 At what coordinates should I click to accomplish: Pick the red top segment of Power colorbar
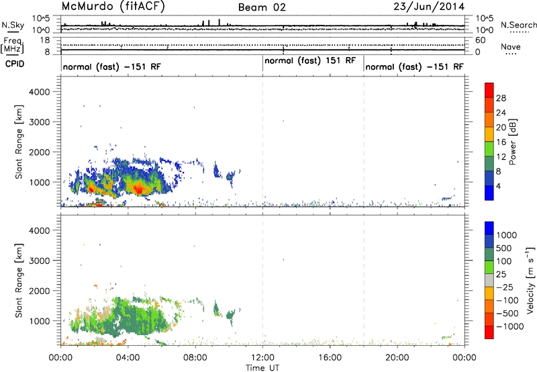point(489,91)
